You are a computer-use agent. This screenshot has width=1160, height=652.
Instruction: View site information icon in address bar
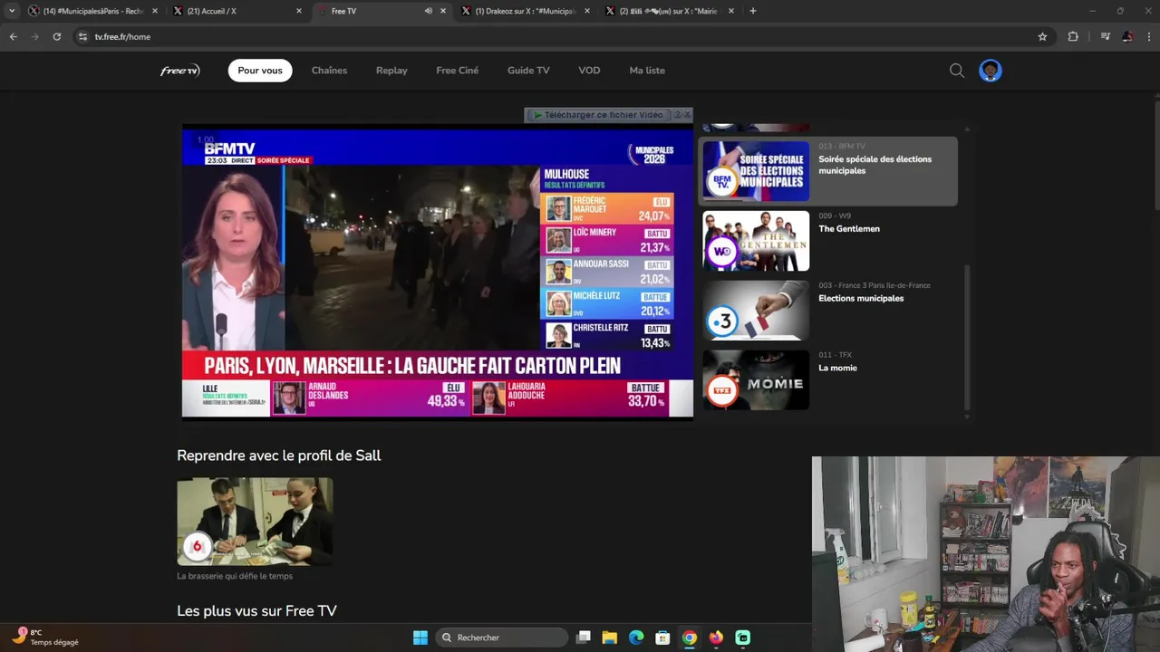[x=82, y=36]
